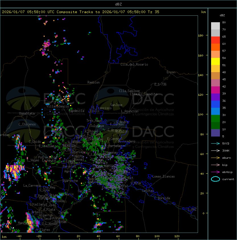Click the 'Lomas_Blancas' place label

click(x=164, y=176)
